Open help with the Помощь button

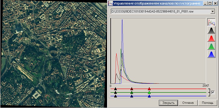[207, 103]
